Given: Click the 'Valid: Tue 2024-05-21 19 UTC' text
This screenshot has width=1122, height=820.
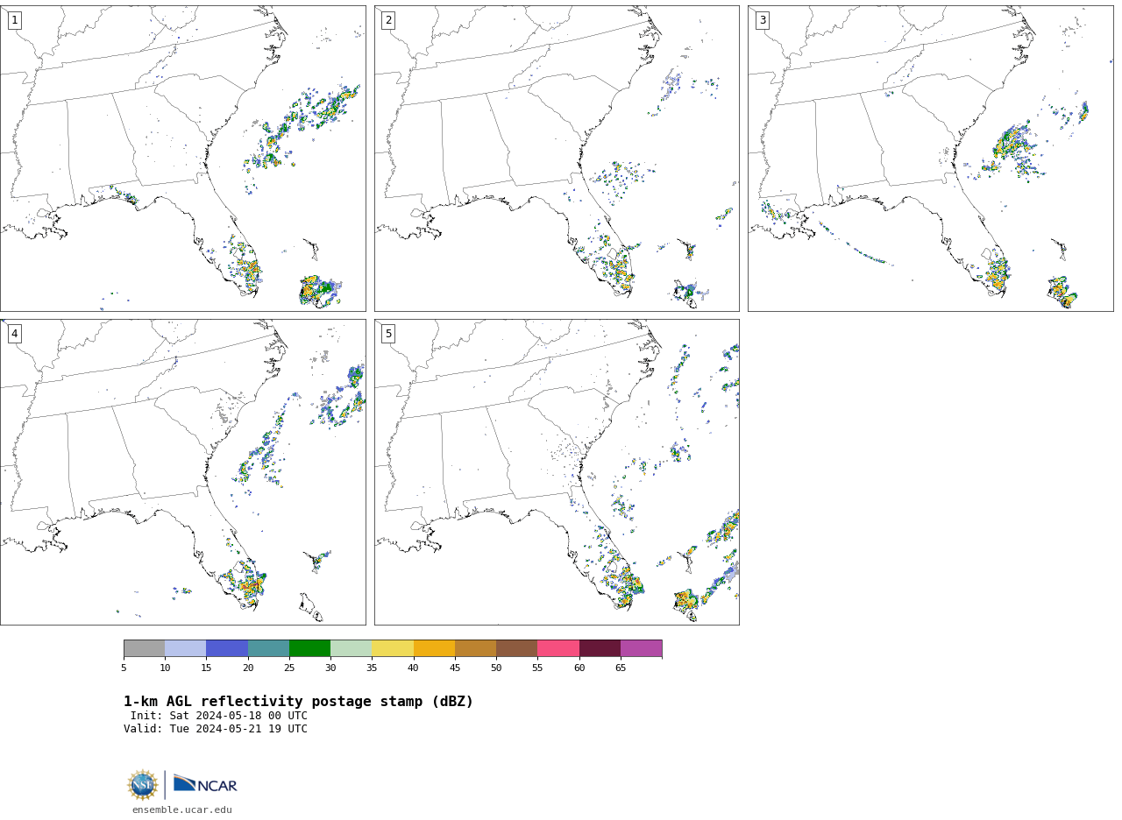Looking at the screenshot, I should coord(216,729).
